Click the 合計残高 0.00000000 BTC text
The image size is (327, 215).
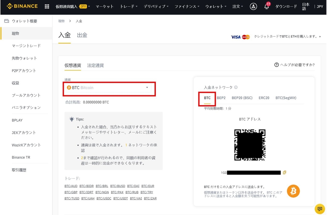(87, 102)
